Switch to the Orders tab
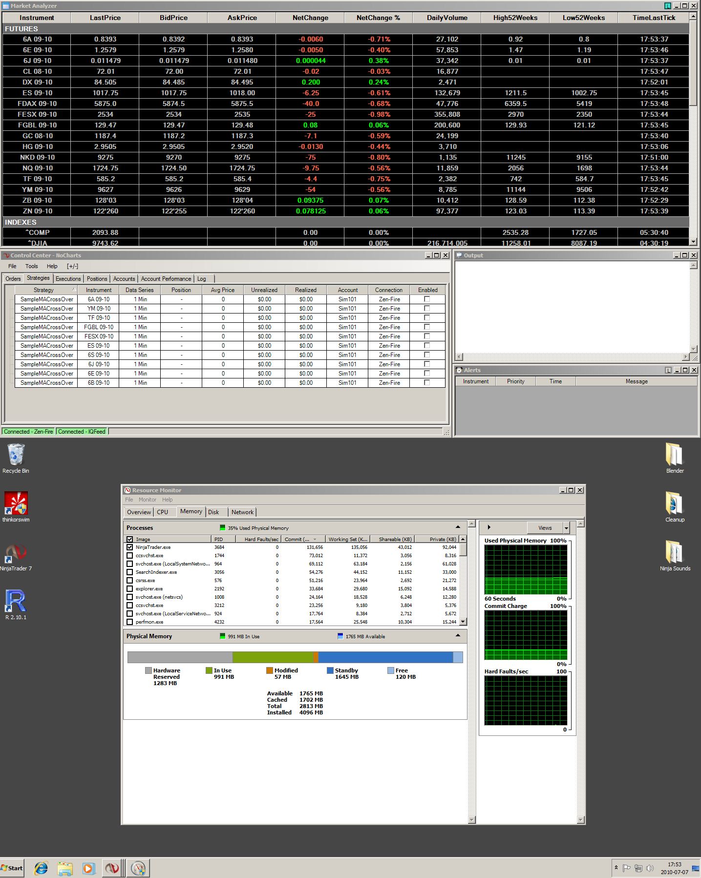 click(x=13, y=279)
